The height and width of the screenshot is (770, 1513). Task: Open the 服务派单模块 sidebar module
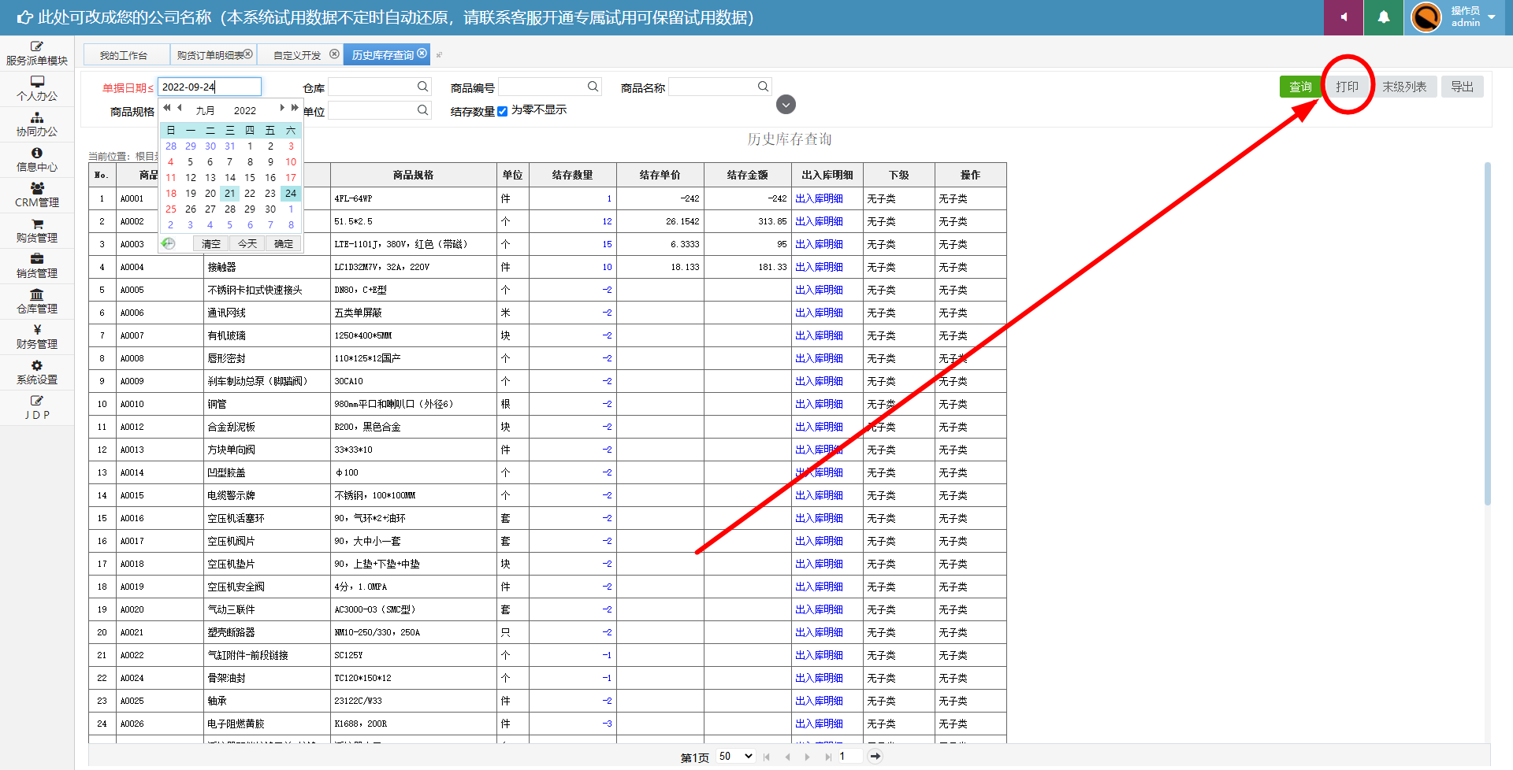(x=37, y=54)
